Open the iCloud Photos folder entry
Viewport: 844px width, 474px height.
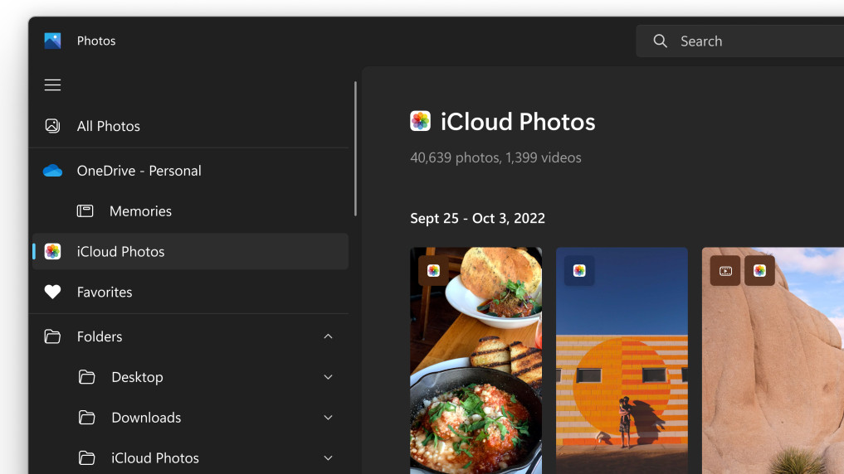[x=190, y=458]
